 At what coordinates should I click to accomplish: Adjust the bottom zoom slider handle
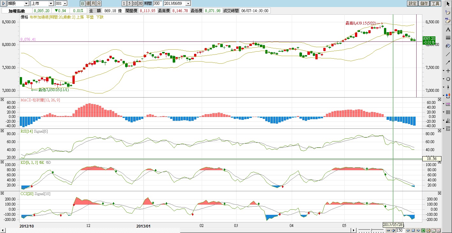tap(372, 230)
